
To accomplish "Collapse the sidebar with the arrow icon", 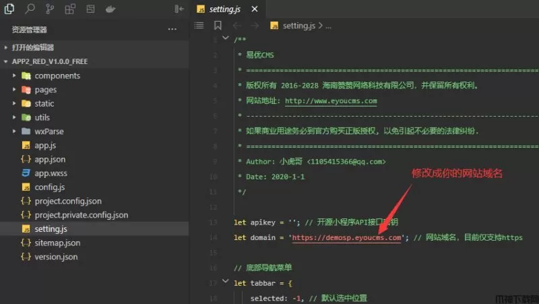I will coord(179,9).
